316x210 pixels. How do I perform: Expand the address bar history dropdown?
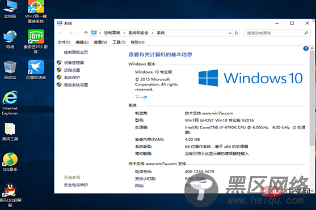click(230, 33)
